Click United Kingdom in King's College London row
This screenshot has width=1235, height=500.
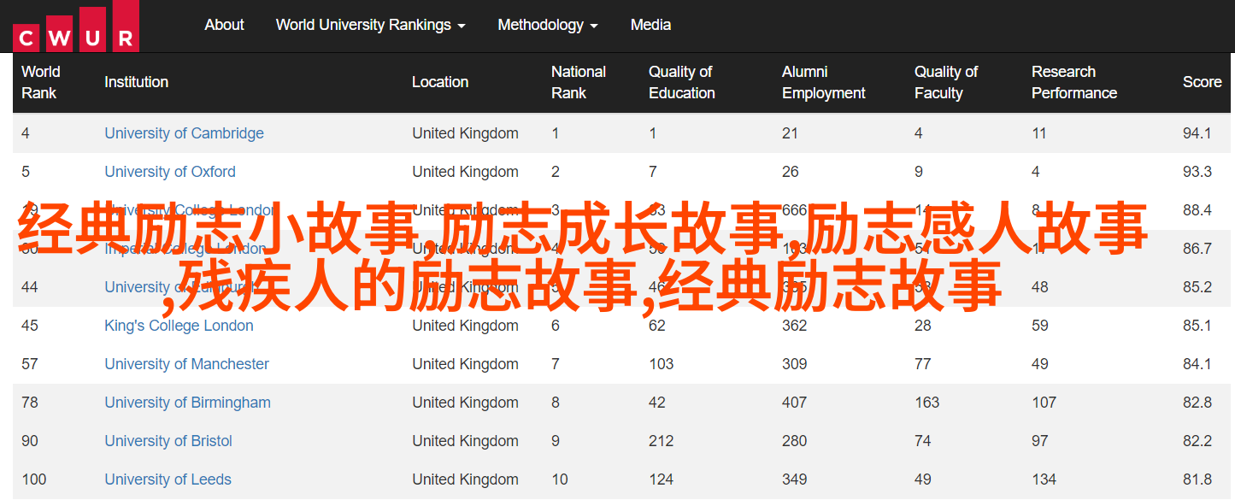(x=465, y=326)
